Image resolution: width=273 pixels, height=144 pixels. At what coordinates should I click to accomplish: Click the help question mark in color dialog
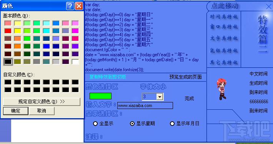click(70, 6)
